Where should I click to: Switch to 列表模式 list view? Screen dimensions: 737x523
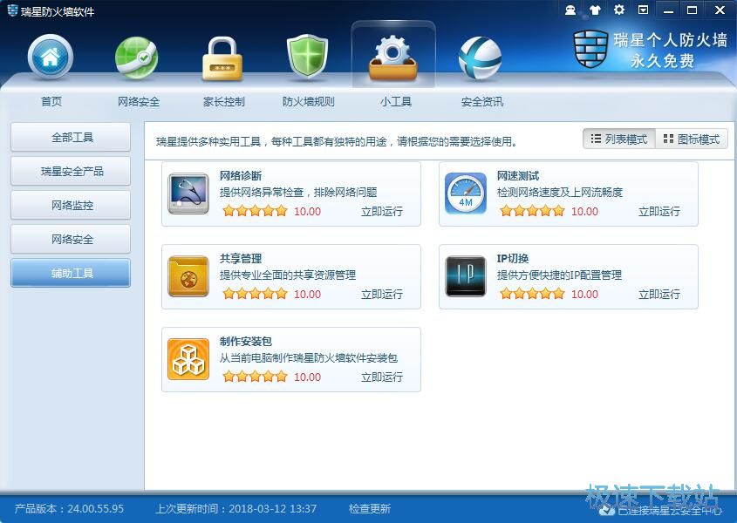tap(619, 139)
